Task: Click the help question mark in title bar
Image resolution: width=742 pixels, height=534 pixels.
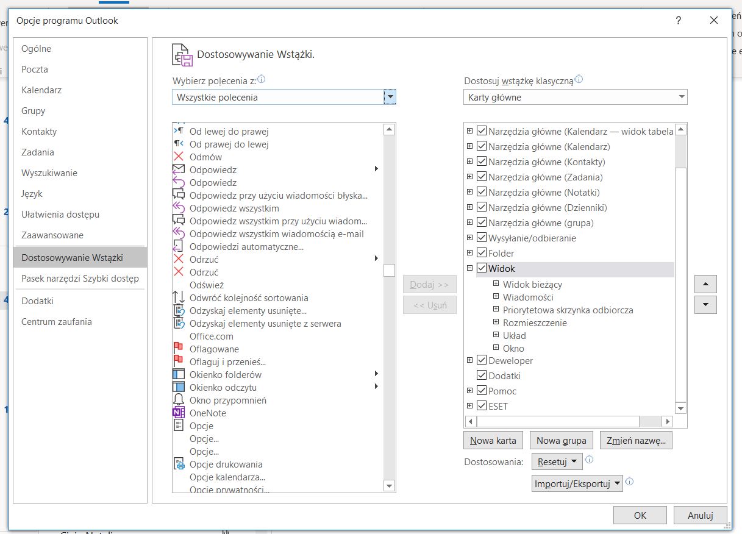Action: [679, 21]
